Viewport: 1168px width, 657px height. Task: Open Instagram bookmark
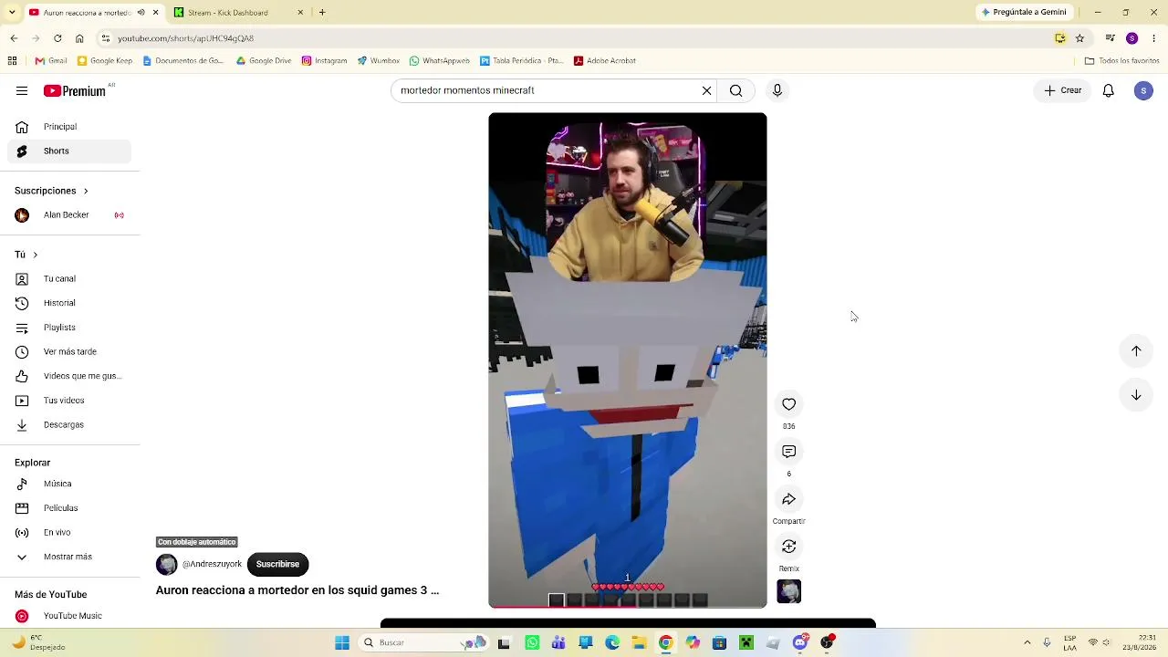click(324, 61)
